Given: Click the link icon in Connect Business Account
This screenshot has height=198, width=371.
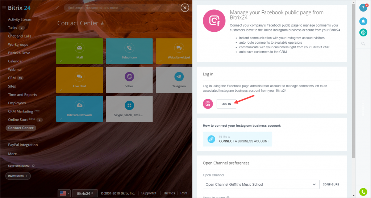Looking at the screenshot, I should point(211,139).
